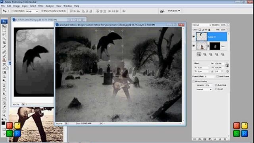Screen dimensions: 254x143
Task: Toggle the maintain aspect ratio link icon
Action: [x=227, y=65]
